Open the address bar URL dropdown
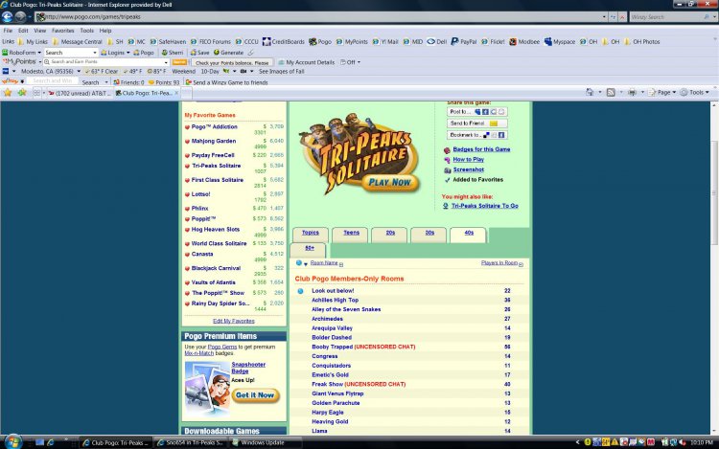Image resolution: width=719 pixels, height=449 pixels. 604,17
